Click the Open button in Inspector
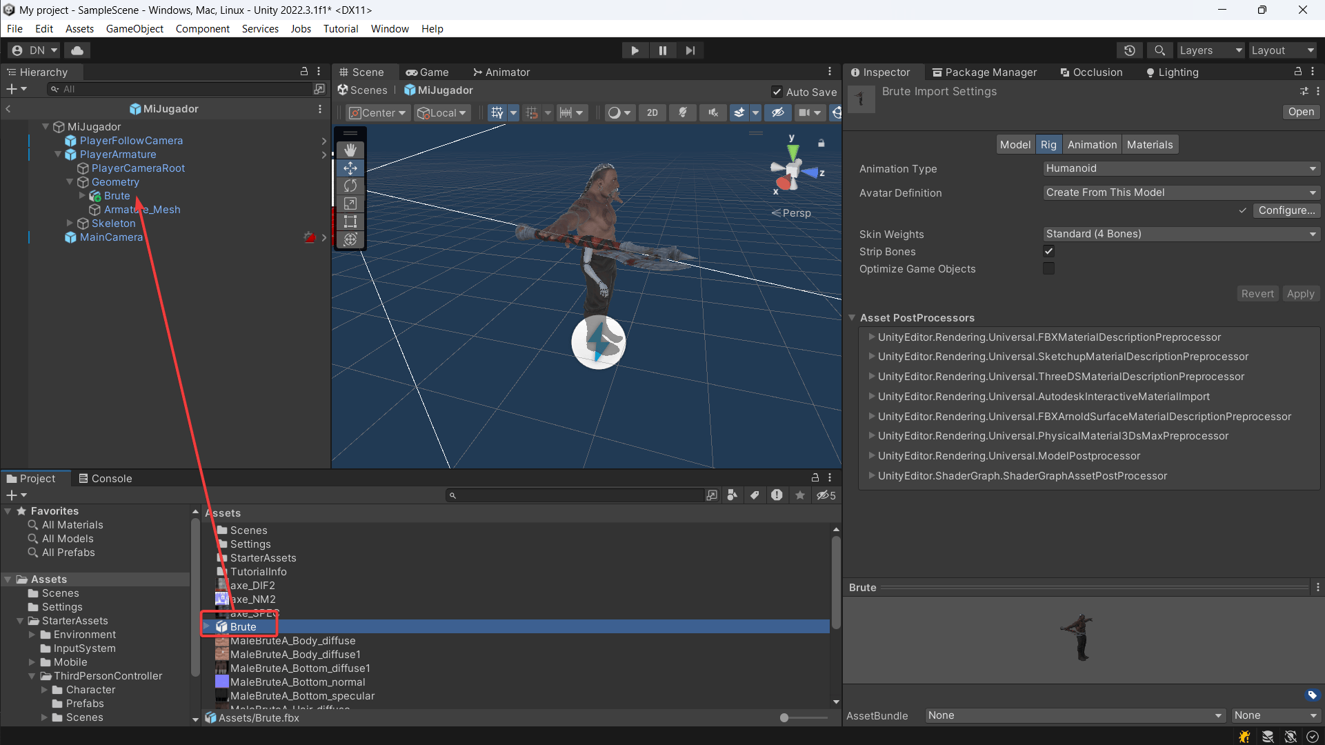1325x745 pixels. tap(1301, 112)
